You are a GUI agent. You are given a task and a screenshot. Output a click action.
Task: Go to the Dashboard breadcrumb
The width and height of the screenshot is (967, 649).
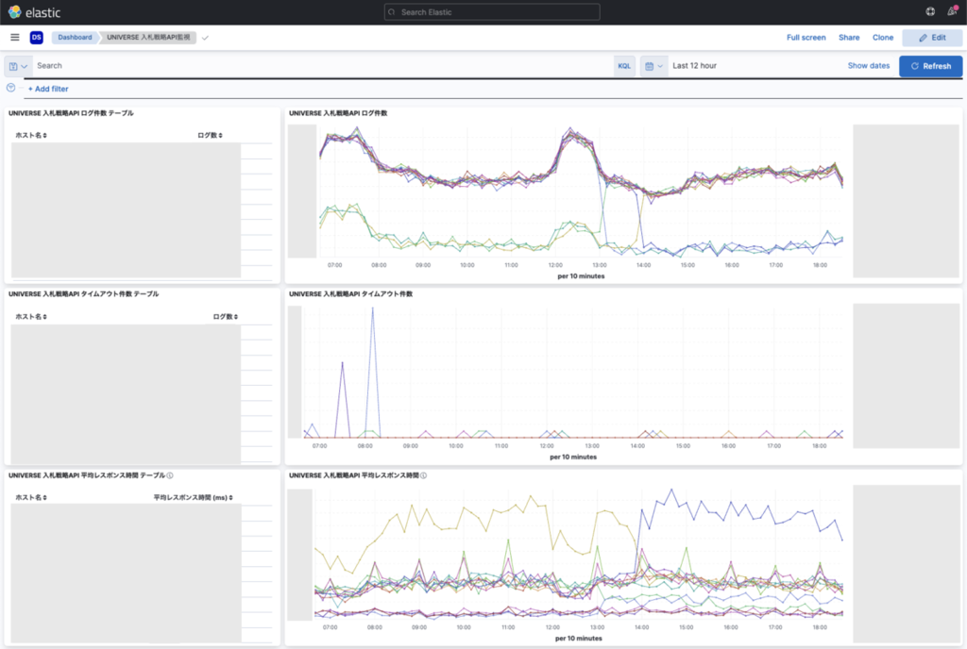coord(75,38)
